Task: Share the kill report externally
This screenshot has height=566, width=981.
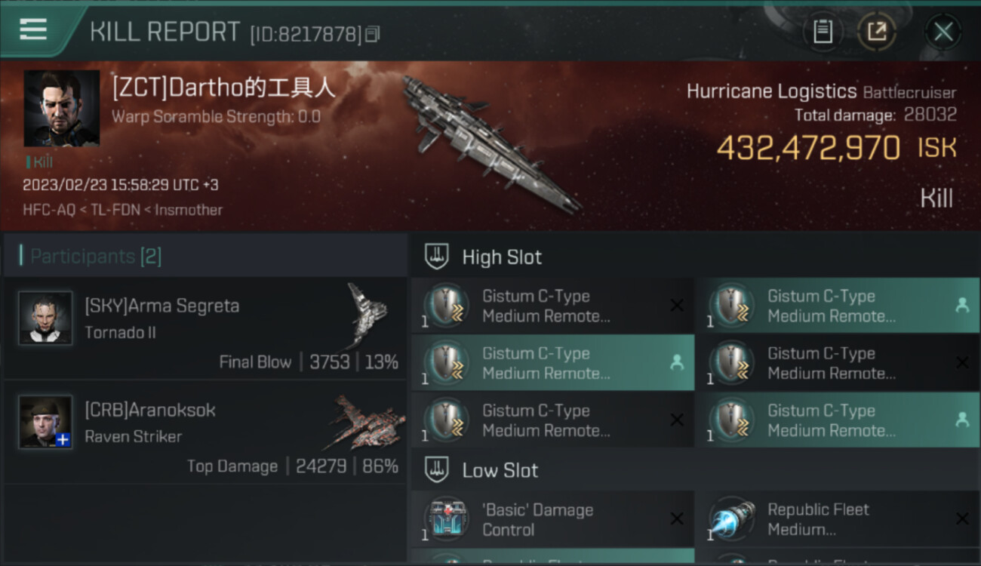Action: click(877, 32)
